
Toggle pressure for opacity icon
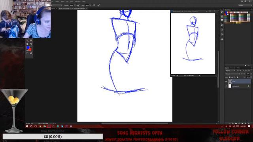(x=78, y=5)
